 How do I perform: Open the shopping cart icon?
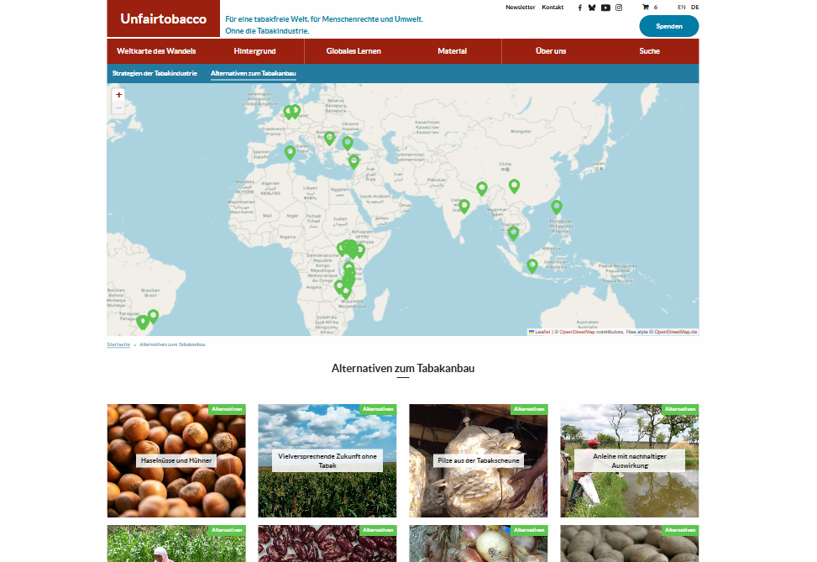click(646, 8)
